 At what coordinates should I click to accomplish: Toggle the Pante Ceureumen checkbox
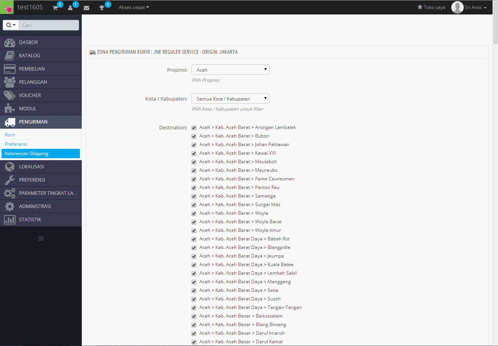tap(194, 179)
